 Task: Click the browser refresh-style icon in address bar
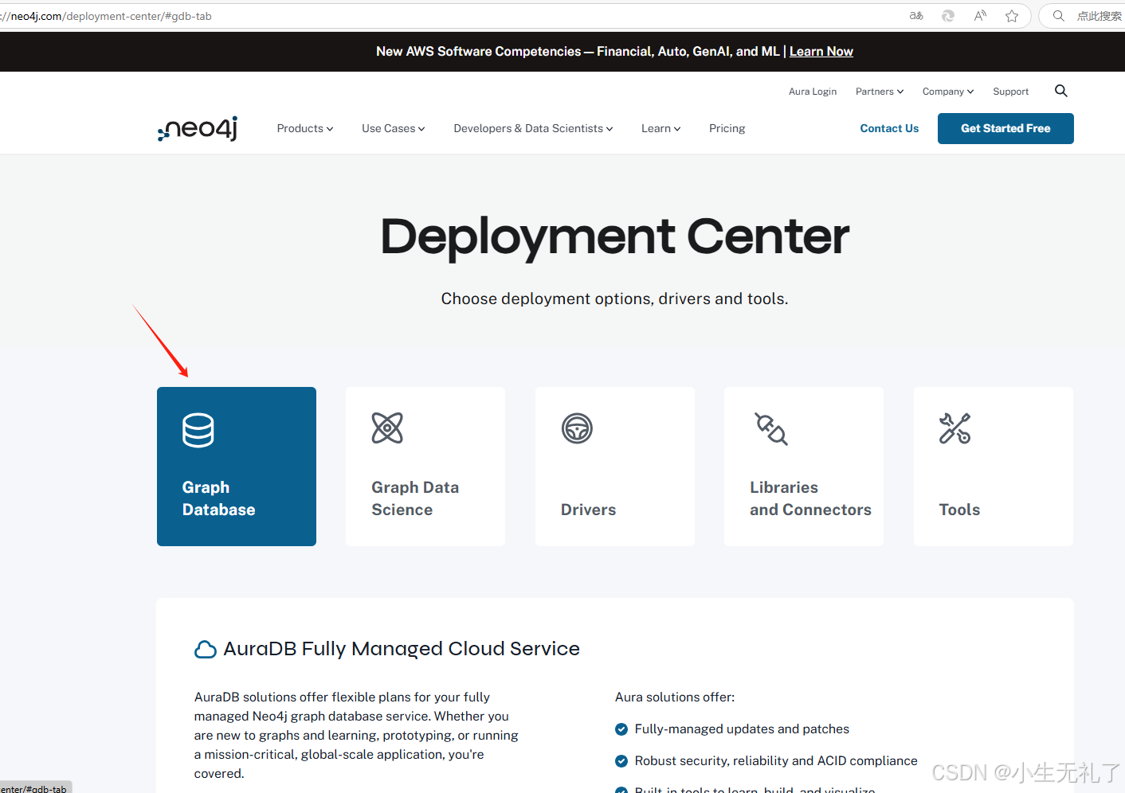(948, 16)
